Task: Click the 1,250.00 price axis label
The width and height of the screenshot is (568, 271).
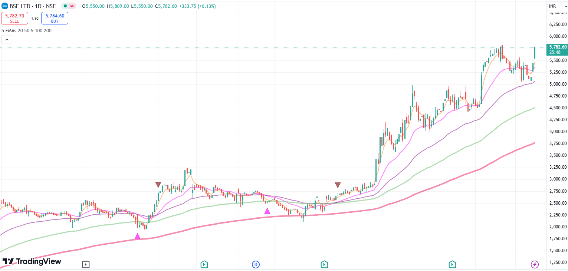Action: pyautogui.click(x=558, y=262)
